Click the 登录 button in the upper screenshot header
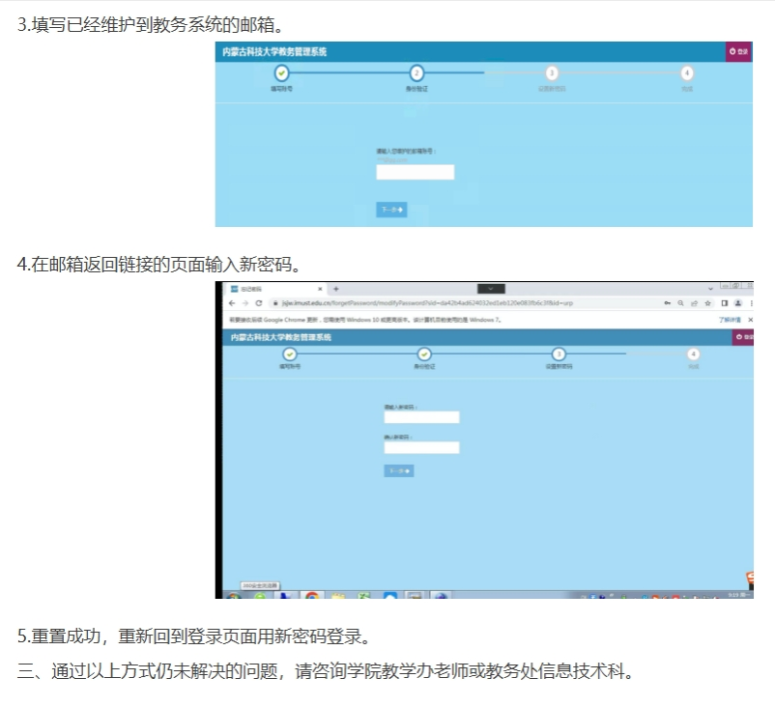The image size is (775, 707). coord(738,51)
